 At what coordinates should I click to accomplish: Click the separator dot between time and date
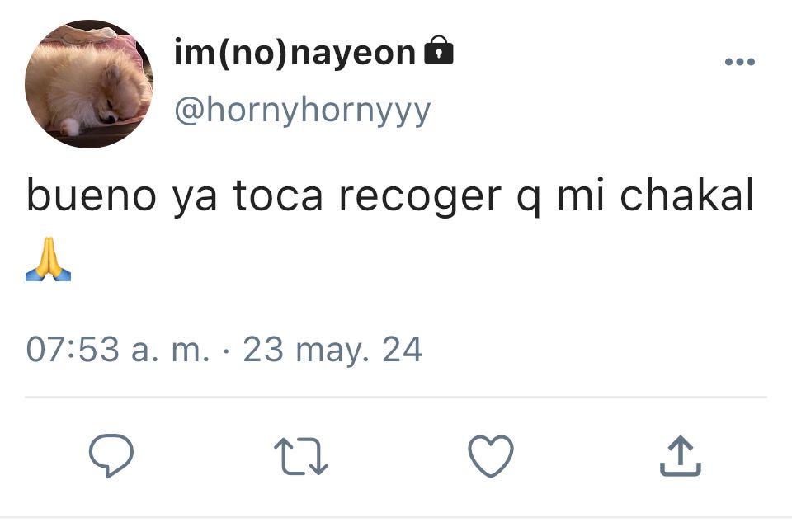[x=226, y=351]
